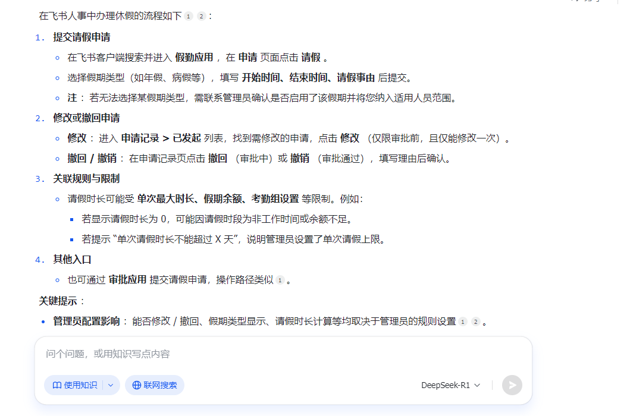Click the bold 管理员配置影响 text
The height and width of the screenshot is (416, 630).
[x=86, y=322]
